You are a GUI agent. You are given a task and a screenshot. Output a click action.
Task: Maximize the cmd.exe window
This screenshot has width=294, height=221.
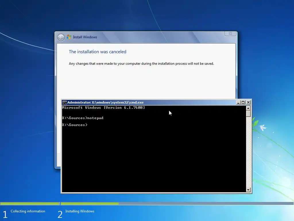pyautogui.click(x=243, y=102)
